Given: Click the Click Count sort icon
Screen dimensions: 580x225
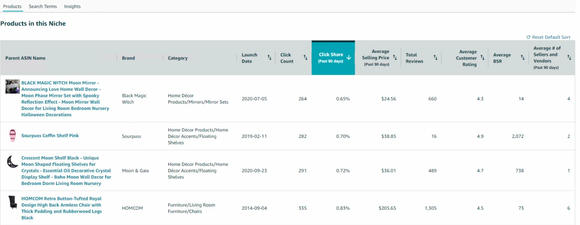Looking at the screenshot, I should [305, 58].
